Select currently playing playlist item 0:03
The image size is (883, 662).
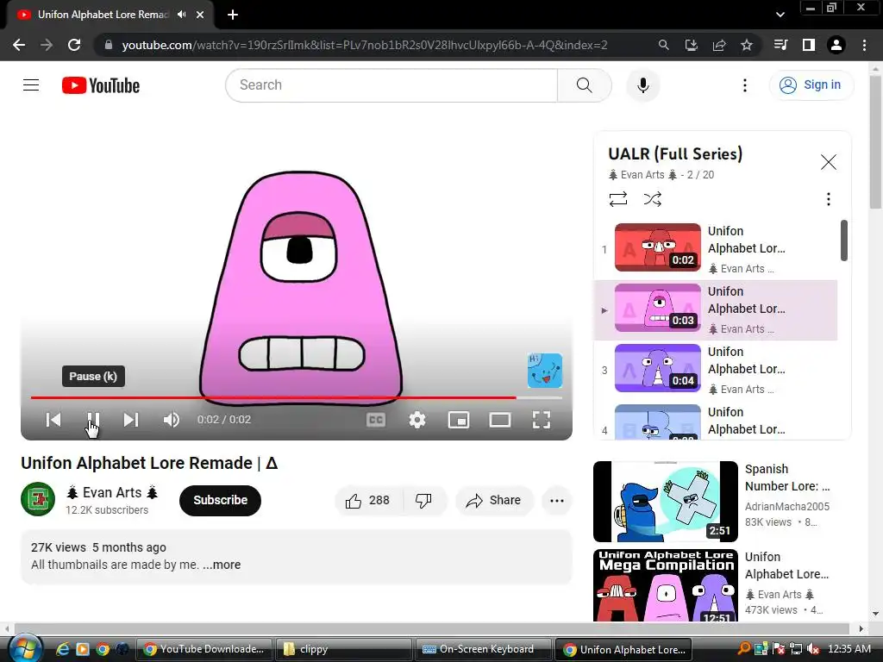tap(715, 309)
